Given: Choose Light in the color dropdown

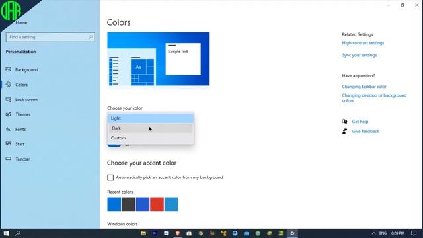Looking at the screenshot, I should point(151,118).
